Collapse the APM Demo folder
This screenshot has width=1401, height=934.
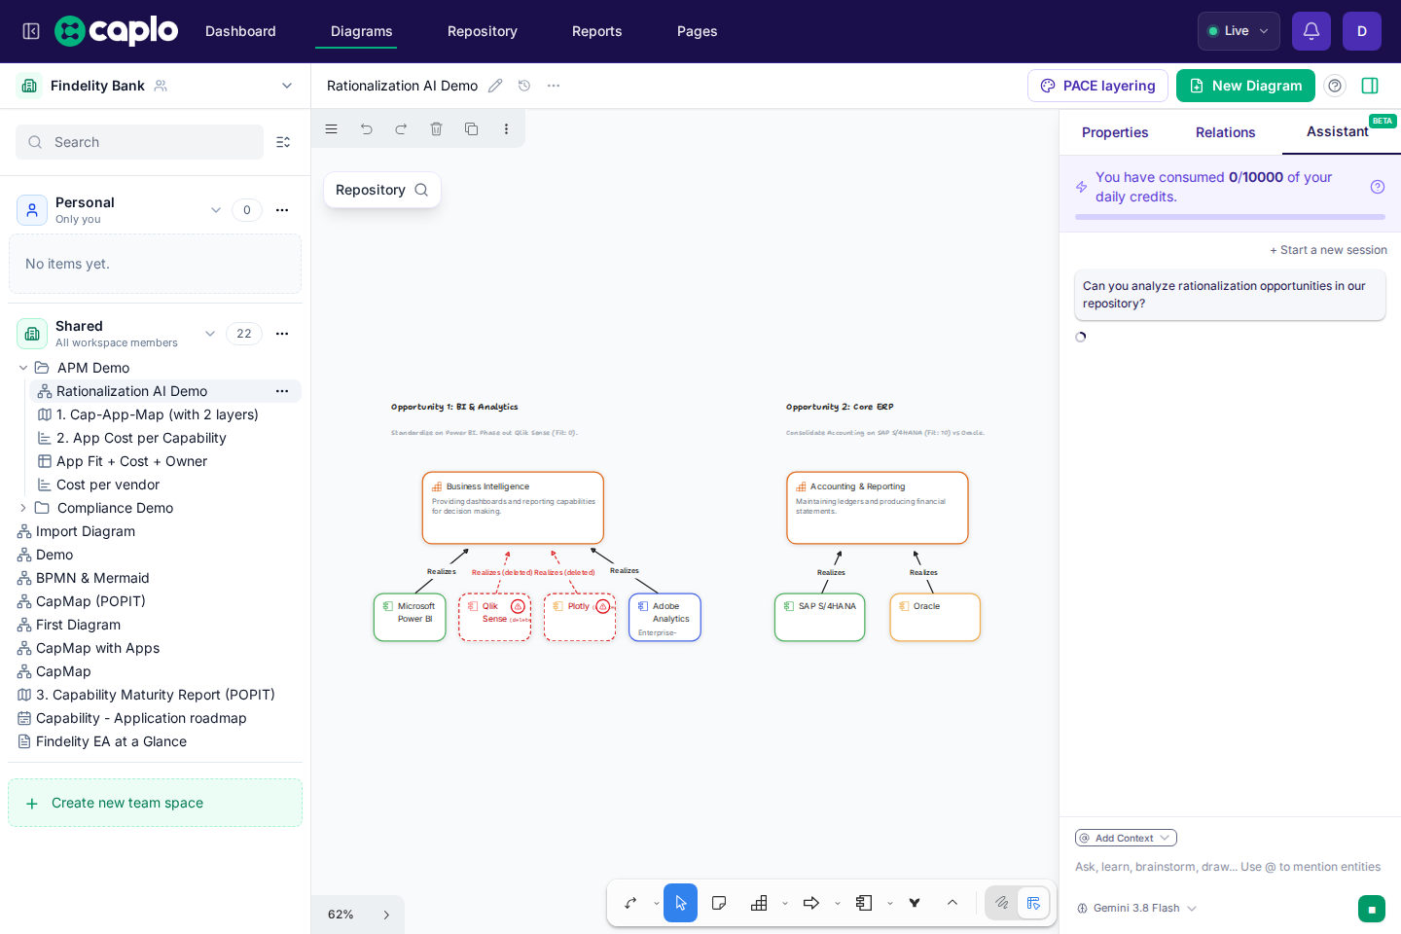click(23, 368)
